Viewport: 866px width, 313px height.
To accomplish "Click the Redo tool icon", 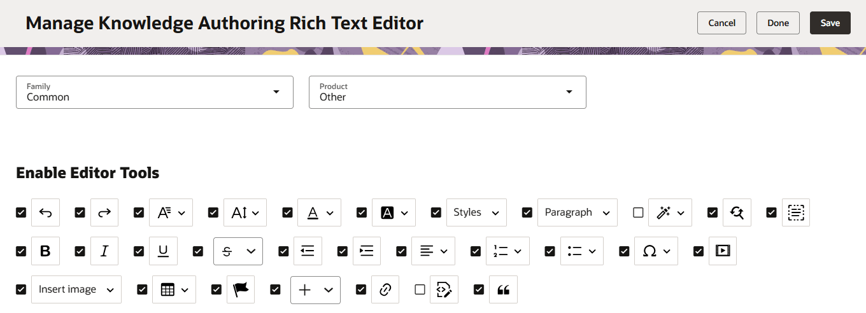I will (x=104, y=212).
